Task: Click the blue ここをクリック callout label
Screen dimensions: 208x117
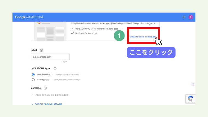Action: [x=151, y=52]
